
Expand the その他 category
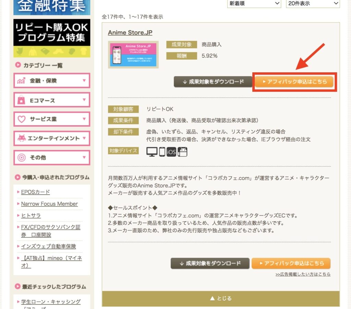click(52, 157)
